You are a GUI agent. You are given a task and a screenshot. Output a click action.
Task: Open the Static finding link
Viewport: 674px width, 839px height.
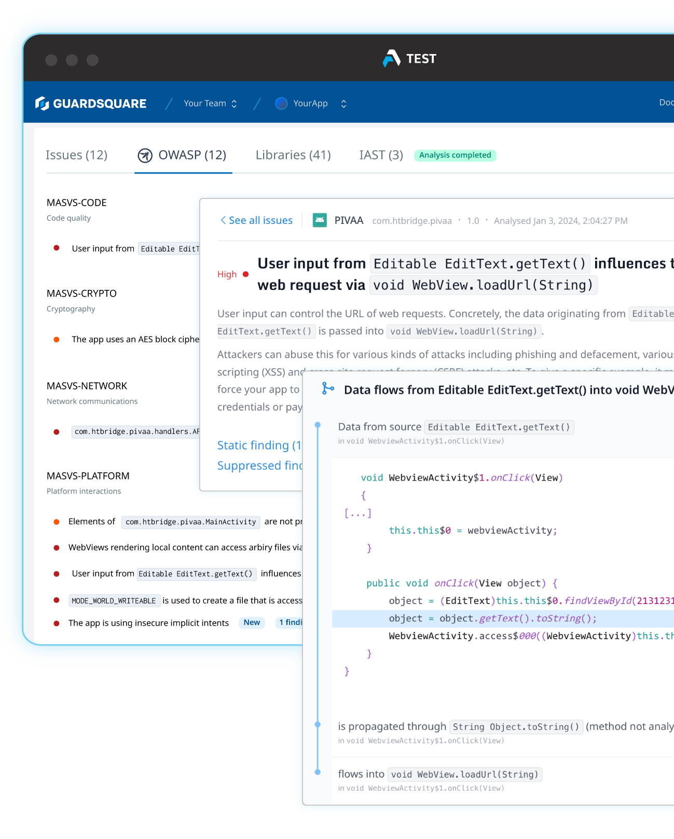tap(259, 445)
